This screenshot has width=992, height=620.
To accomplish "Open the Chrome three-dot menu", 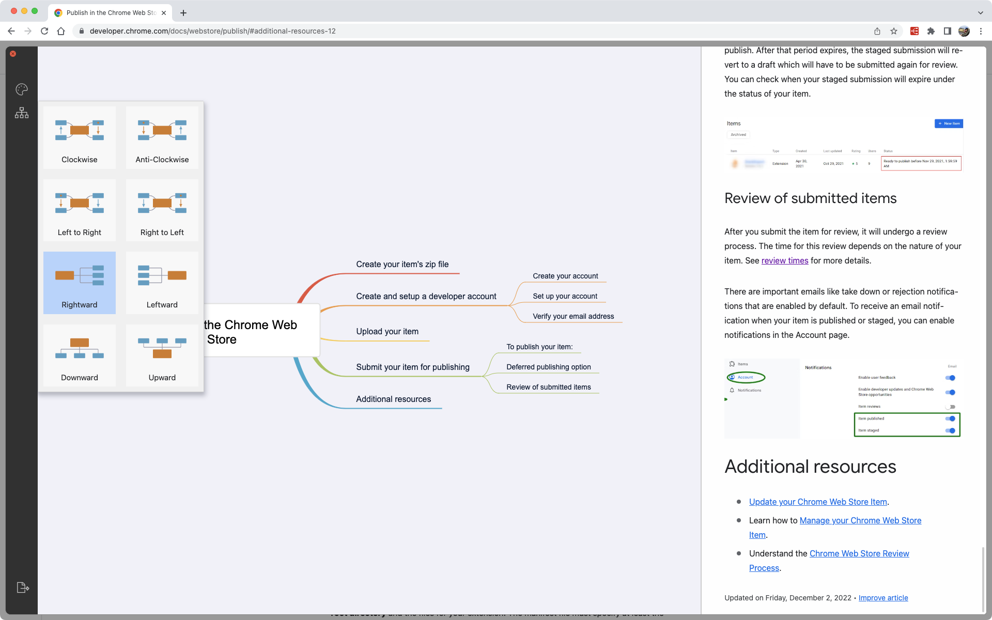I will 981,31.
